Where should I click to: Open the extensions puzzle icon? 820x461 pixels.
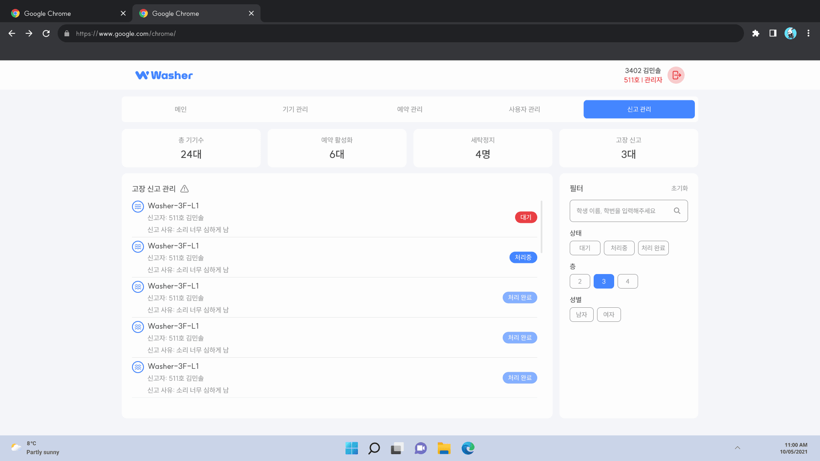pos(756,33)
